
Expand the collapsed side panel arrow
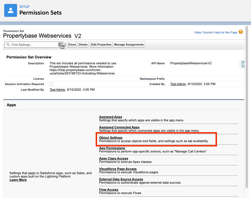pos(243,64)
